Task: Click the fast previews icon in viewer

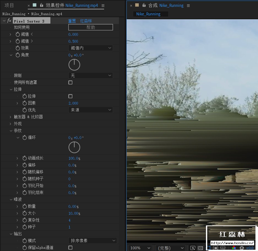Action: click(193, 248)
